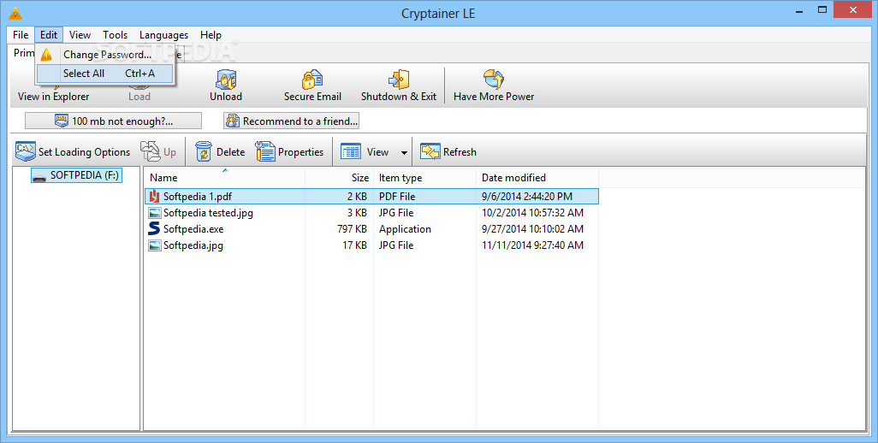Click the Up folder icon
The width and height of the screenshot is (878, 443).
(x=150, y=151)
